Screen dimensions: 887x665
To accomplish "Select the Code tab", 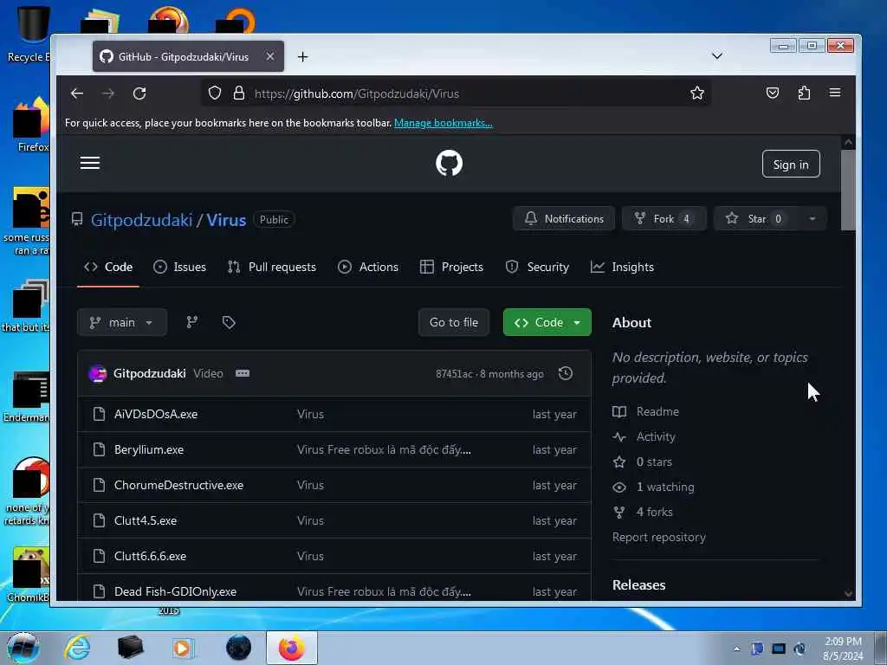I will (108, 267).
